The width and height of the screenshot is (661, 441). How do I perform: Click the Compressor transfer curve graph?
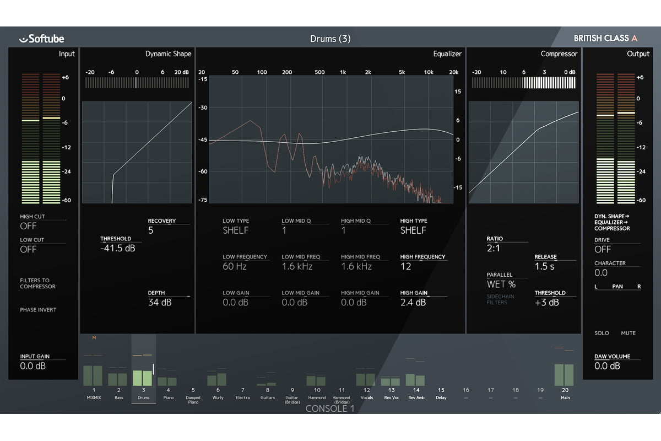[x=523, y=152]
